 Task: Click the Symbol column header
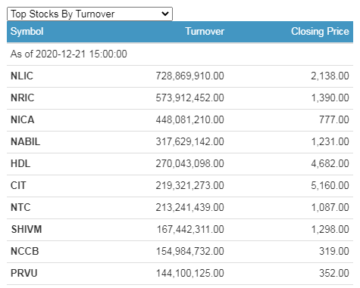tap(27, 32)
